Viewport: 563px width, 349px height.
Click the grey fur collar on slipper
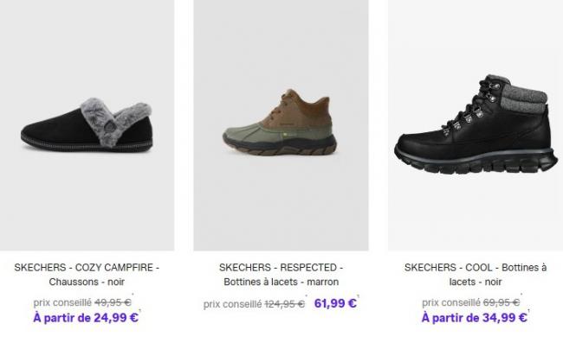pyautogui.click(x=113, y=120)
